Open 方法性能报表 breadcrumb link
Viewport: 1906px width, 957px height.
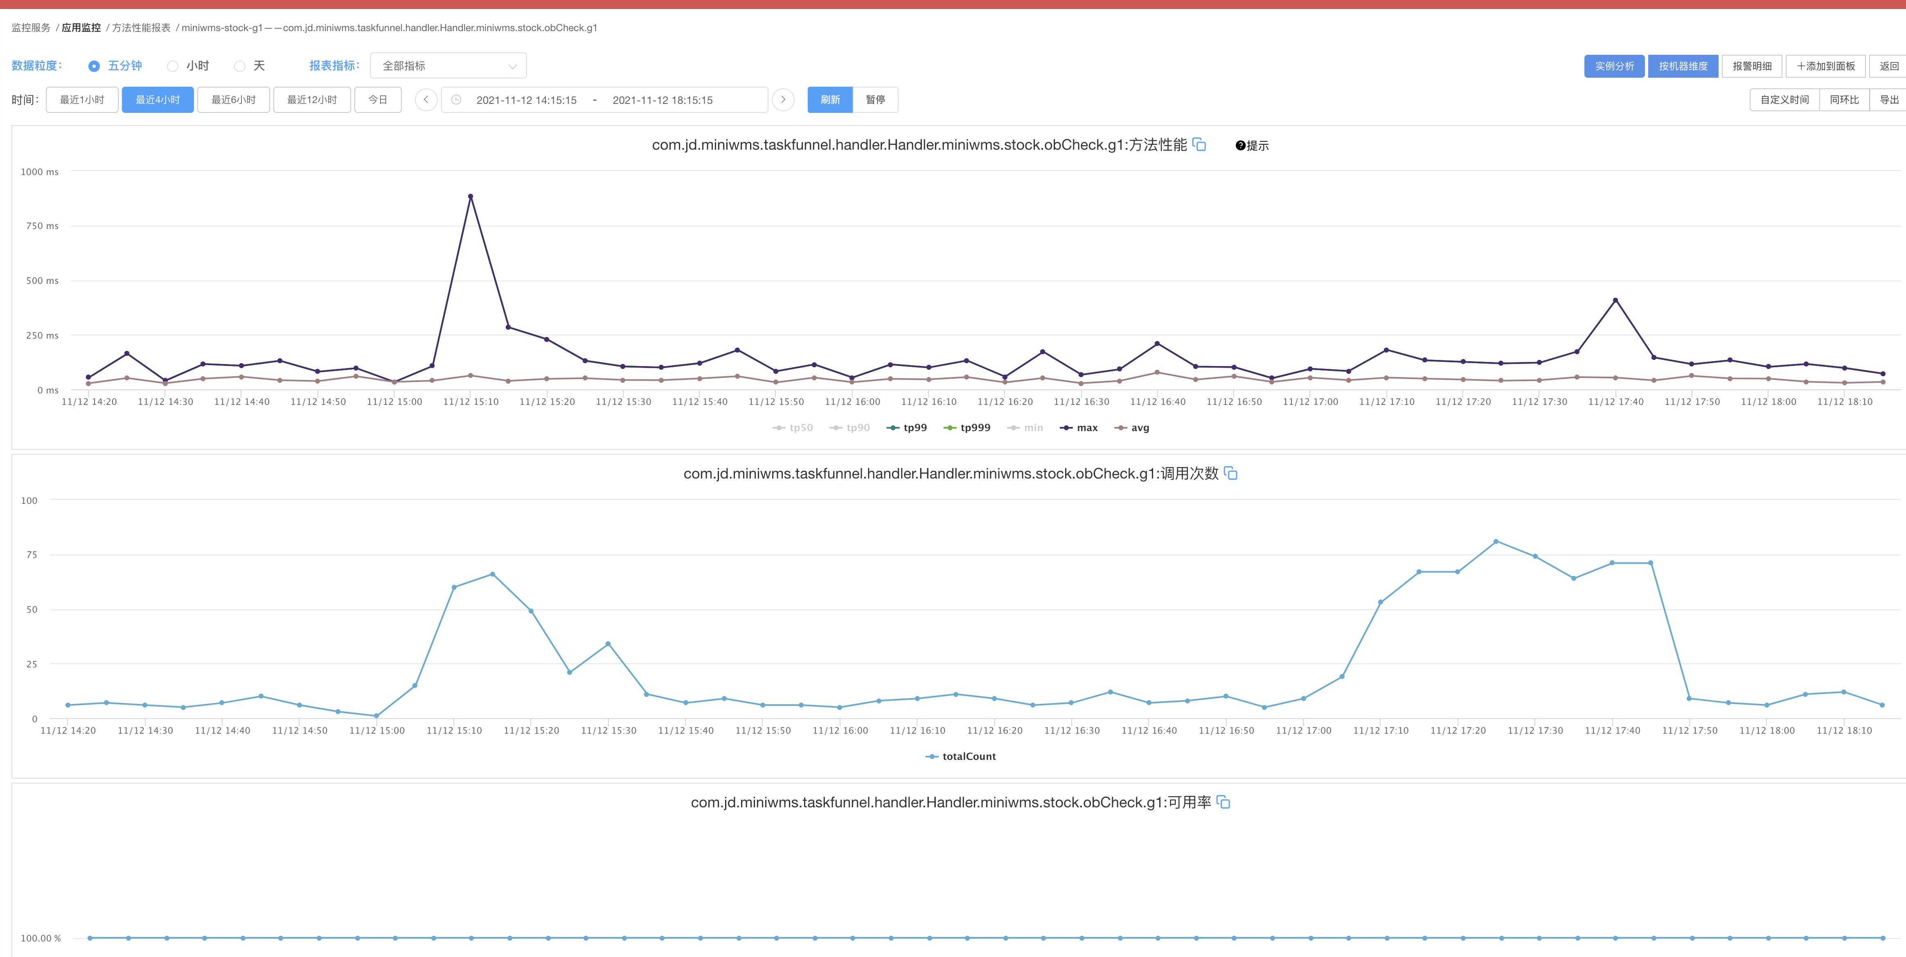(x=141, y=27)
